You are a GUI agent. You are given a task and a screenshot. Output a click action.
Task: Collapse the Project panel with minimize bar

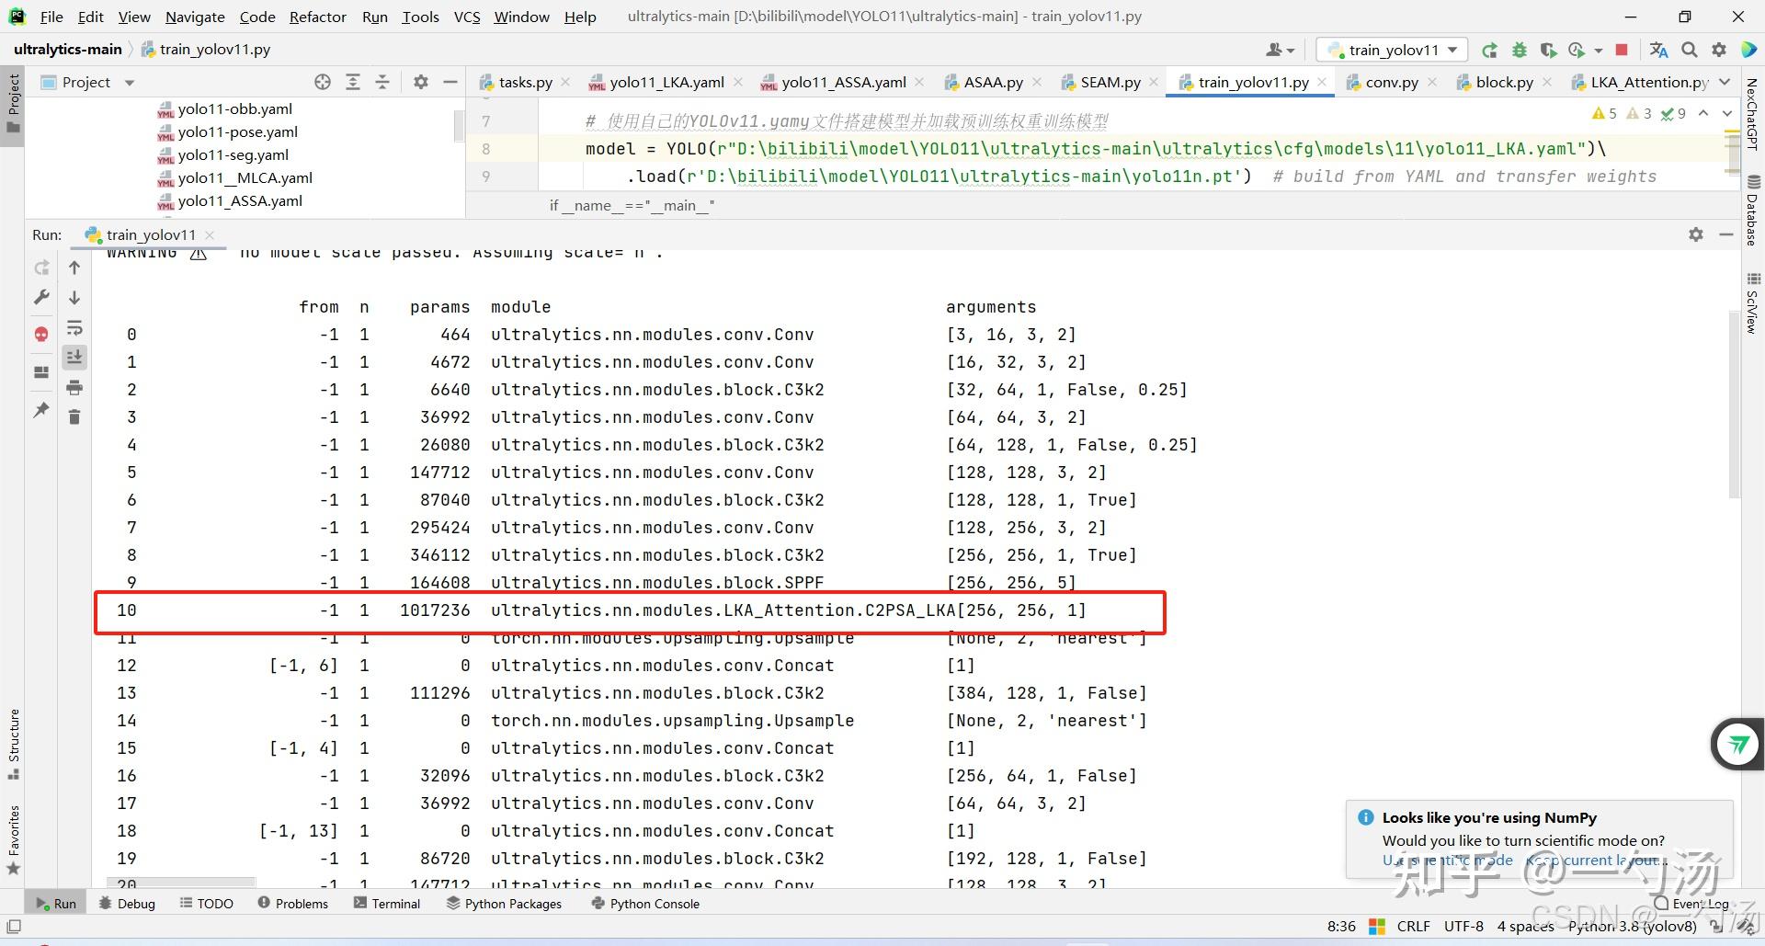tap(450, 81)
